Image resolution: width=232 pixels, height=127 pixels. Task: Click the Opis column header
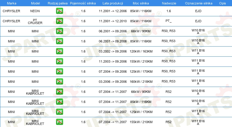click(x=223, y=3)
